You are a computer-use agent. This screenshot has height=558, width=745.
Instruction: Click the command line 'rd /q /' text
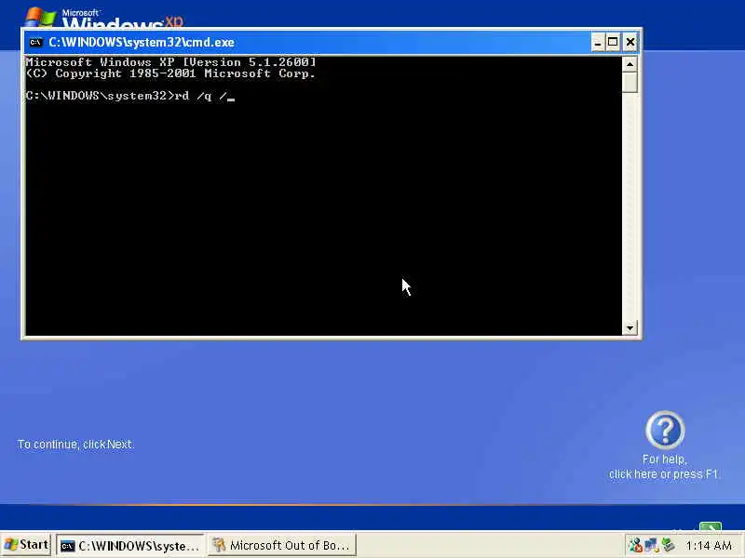[x=200, y=96]
